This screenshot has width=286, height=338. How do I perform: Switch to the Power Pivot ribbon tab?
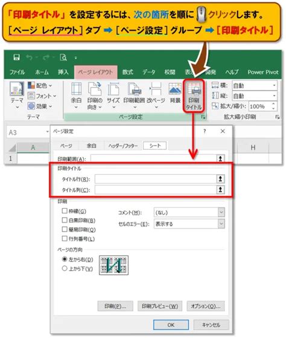(x=263, y=72)
